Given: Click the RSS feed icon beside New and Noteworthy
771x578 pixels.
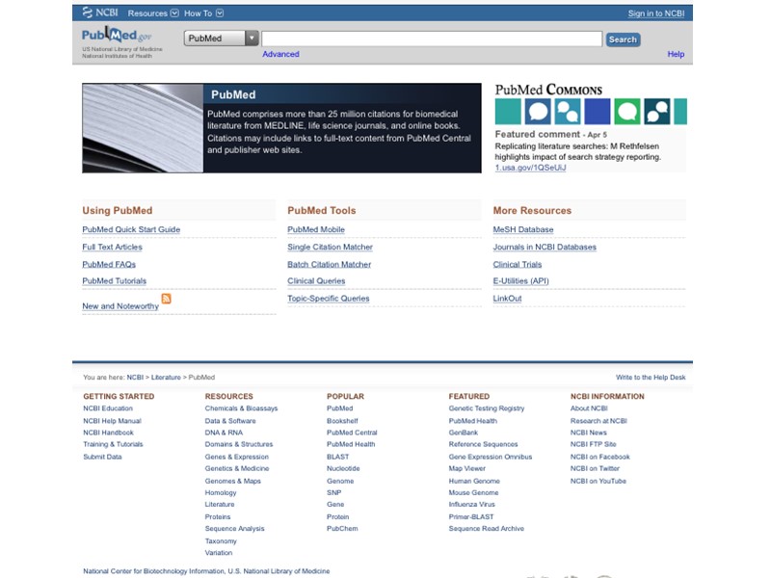Looking at the screenshot, I should [166, 299].
